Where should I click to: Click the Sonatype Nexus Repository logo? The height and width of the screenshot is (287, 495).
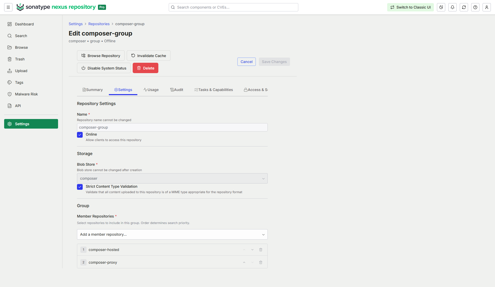(x=61, y=7)
